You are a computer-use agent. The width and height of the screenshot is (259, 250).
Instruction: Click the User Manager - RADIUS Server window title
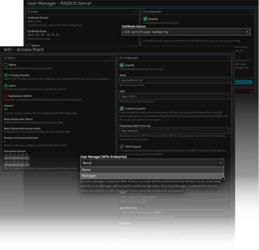[59, 3]
